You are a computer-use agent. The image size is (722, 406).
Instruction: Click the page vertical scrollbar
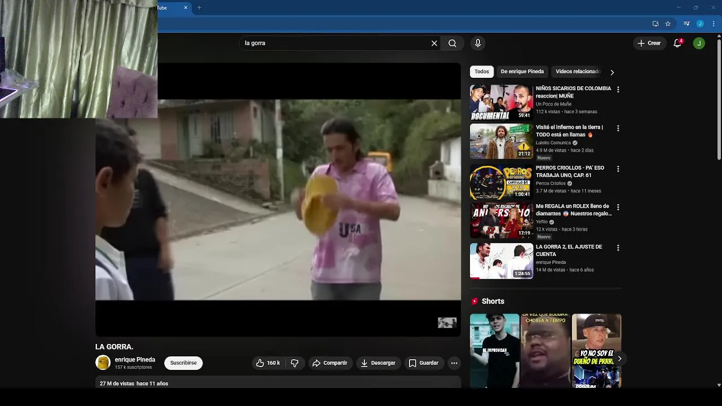(719, 99)
